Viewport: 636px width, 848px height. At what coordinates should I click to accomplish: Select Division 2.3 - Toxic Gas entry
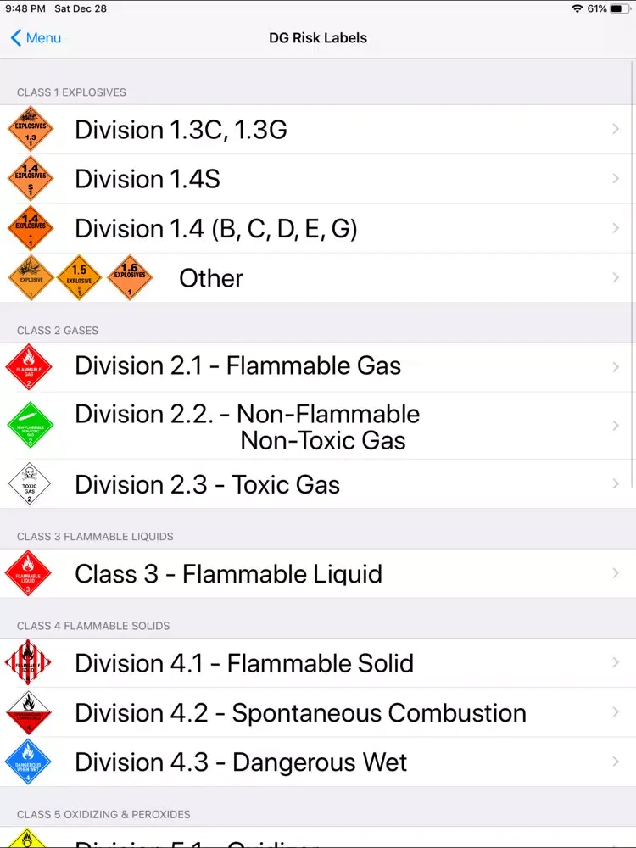pos(318,483)
